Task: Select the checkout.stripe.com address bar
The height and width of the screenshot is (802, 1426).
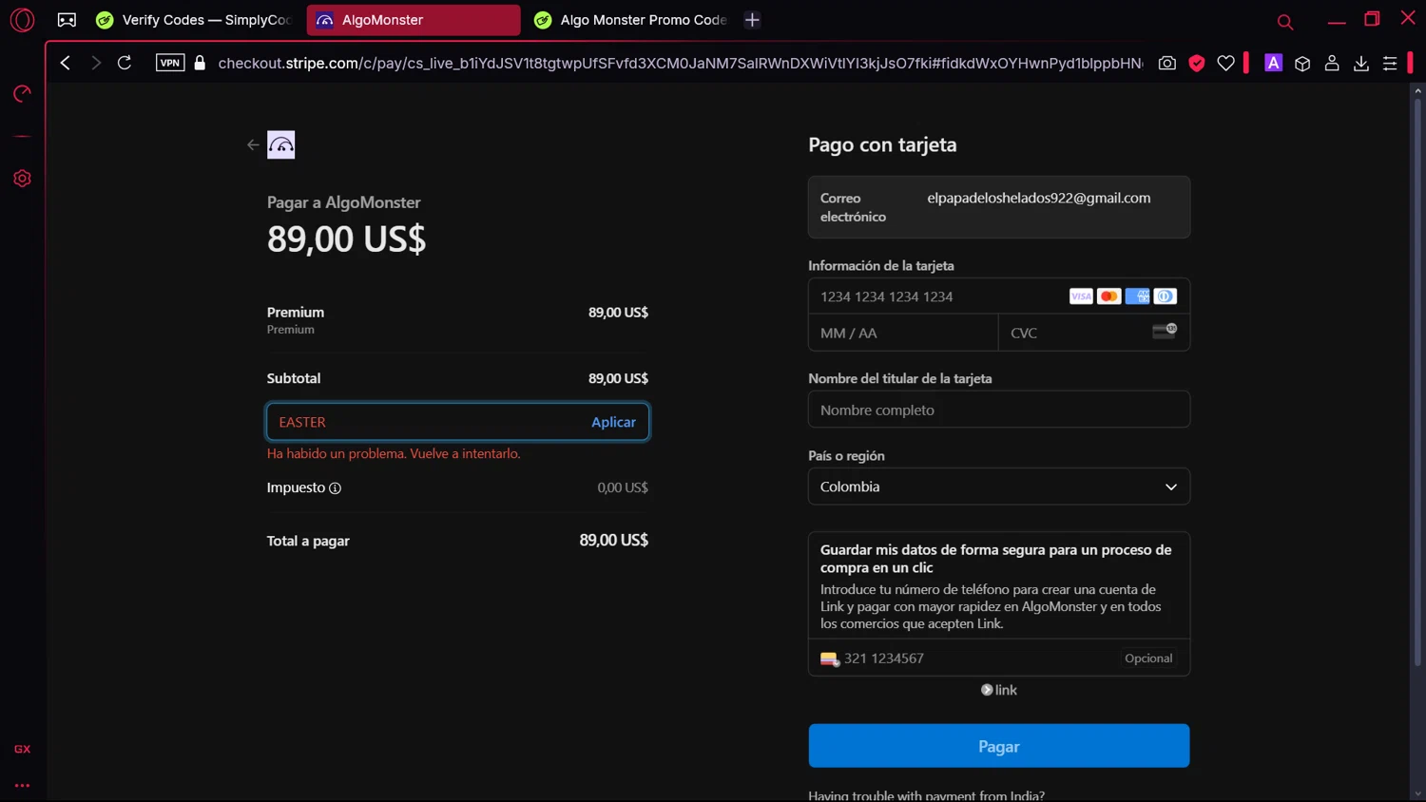Action: (680, 63)
